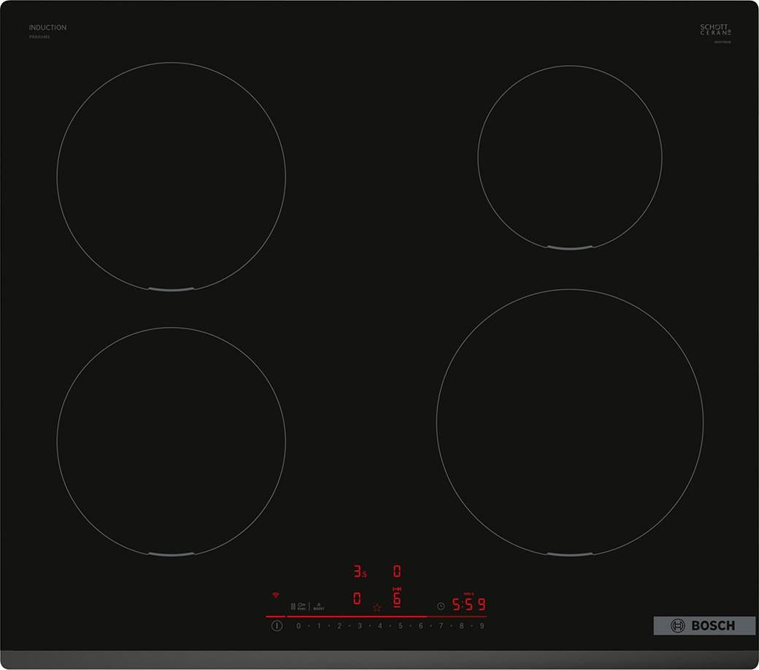Tap the red Wi-Fi connectivity indicator
This screenshot has width=759, height=670.
[x=276, y=595]
